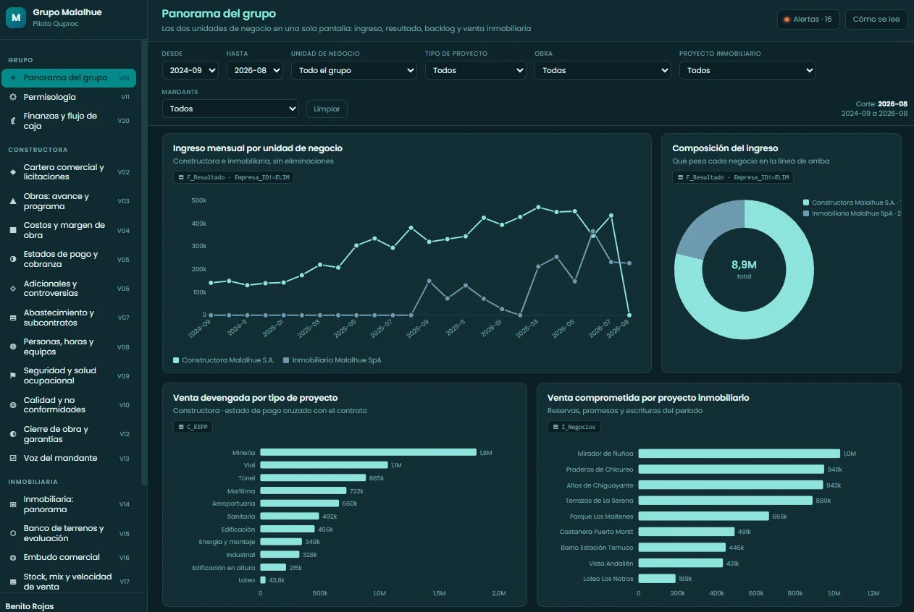Click the Costos y margen de obra icon
Image resolution: width=914 pixels, height=612 pixels.
(x=13, y=230)
